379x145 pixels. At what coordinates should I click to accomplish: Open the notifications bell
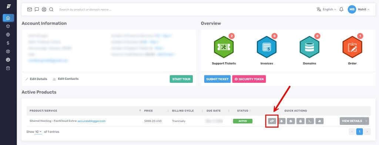[341, 9]
